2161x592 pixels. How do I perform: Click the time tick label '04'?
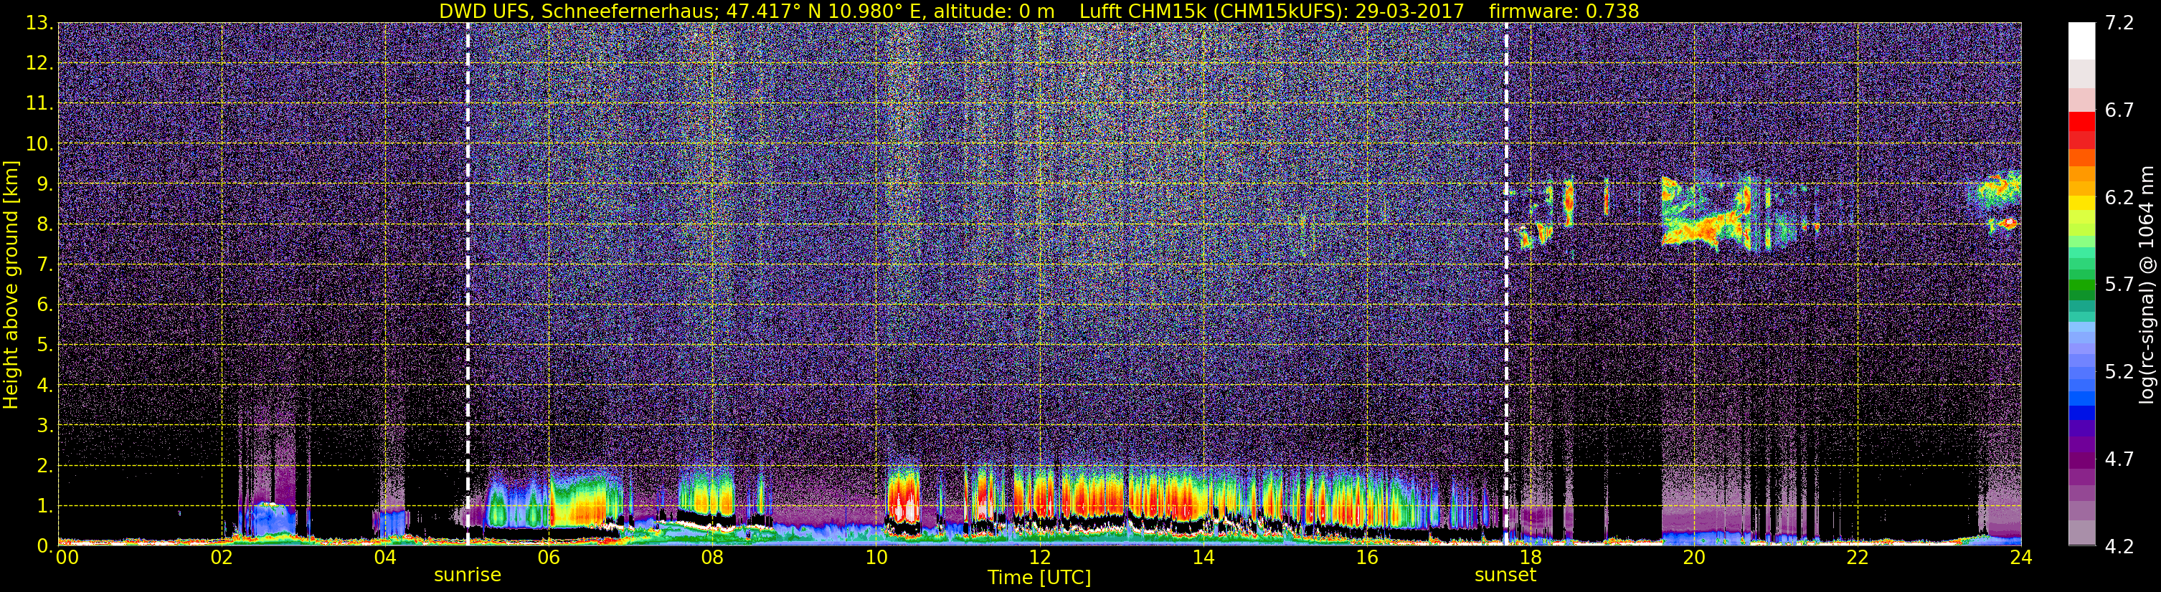point(385,558)
